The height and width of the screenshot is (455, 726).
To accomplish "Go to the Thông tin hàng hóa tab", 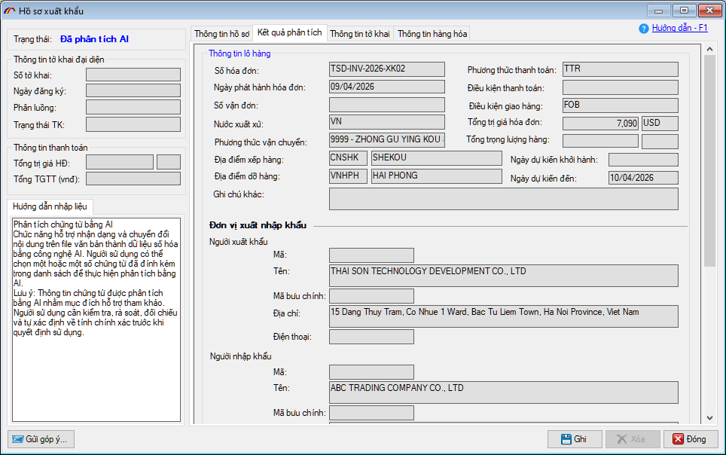I will [x=432, y=34].
